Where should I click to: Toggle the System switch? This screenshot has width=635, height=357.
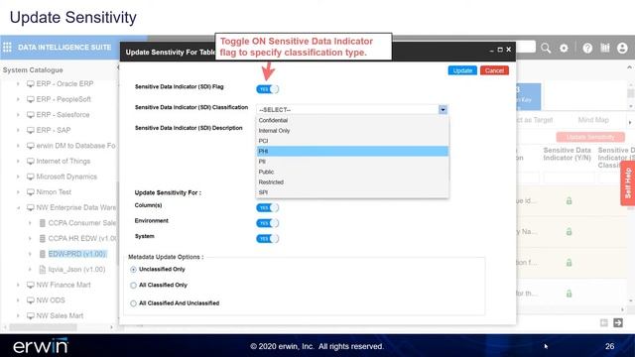pyautogui.click(x=267, y=238)
